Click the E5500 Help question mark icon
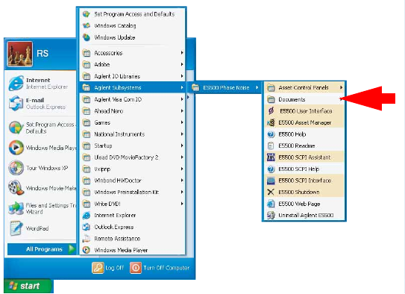This screenshot has height=294, width=405. click(271, 134)
